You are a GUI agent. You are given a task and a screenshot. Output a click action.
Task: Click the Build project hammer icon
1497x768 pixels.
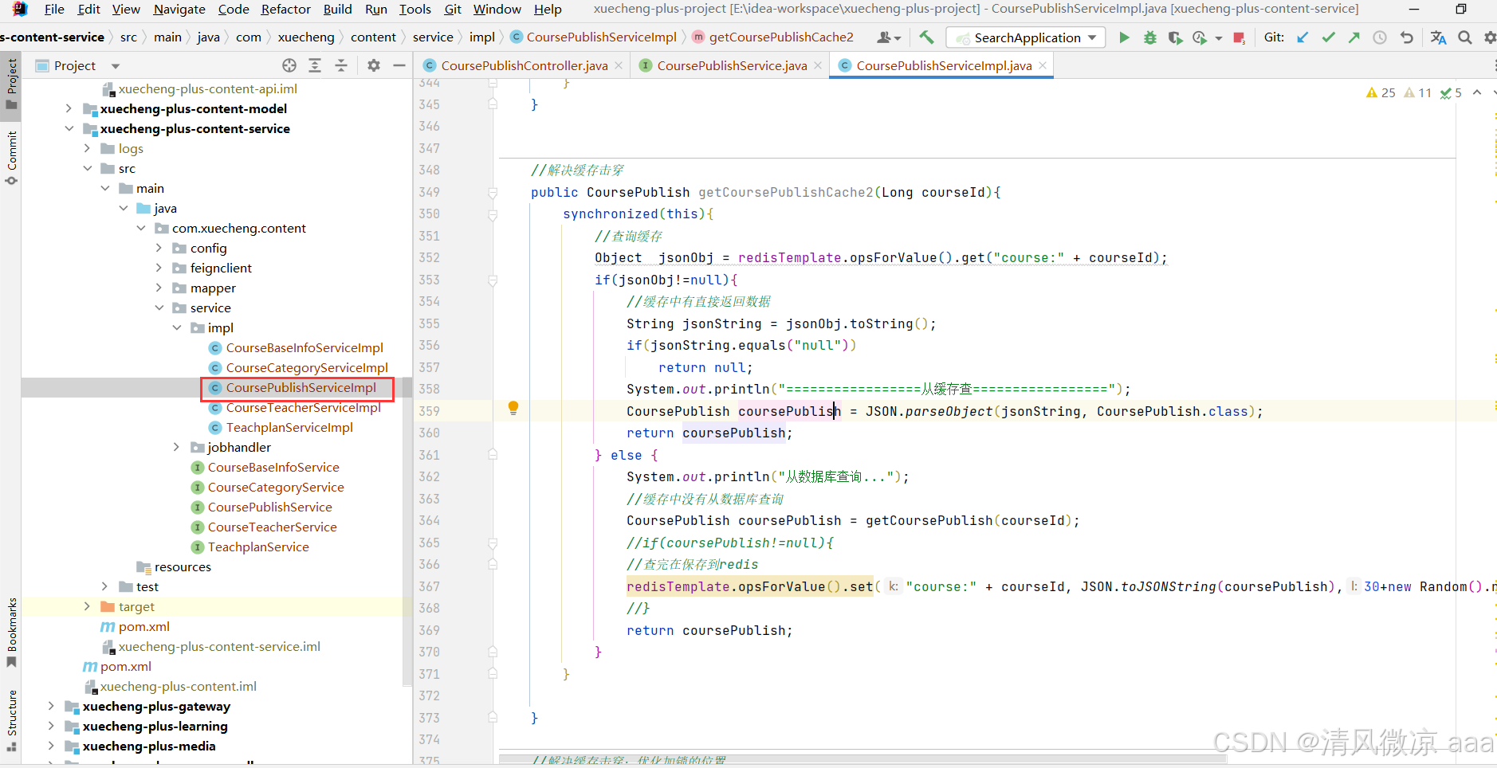pos(926,37)
